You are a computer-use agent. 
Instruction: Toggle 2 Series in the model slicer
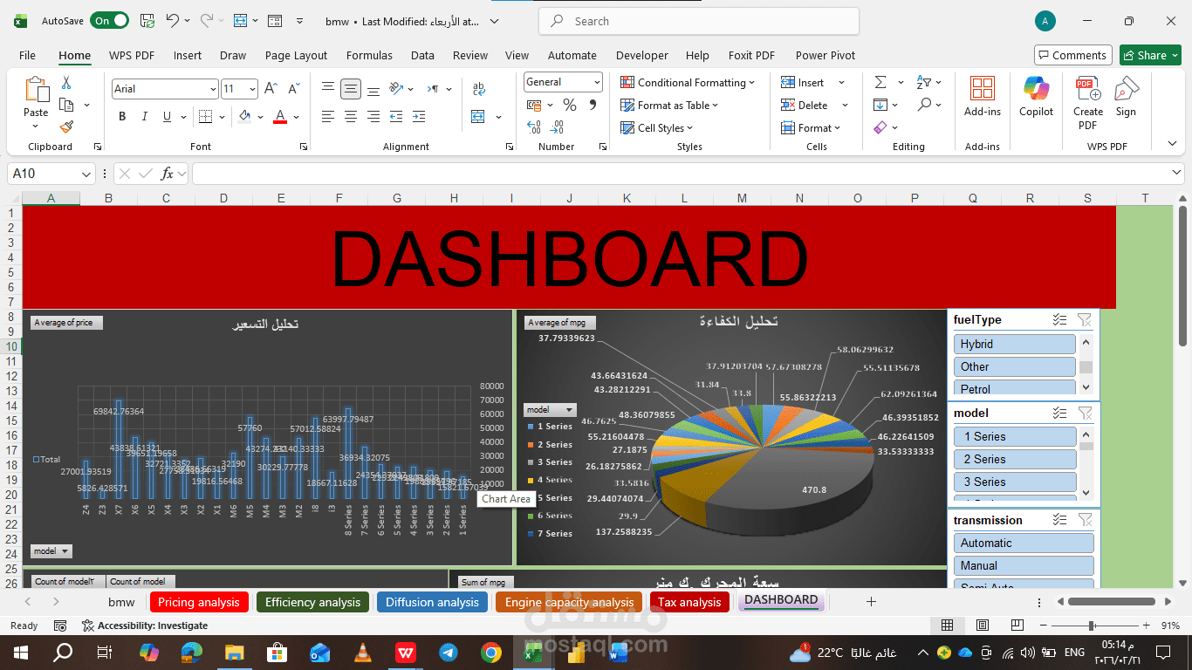1015,459
